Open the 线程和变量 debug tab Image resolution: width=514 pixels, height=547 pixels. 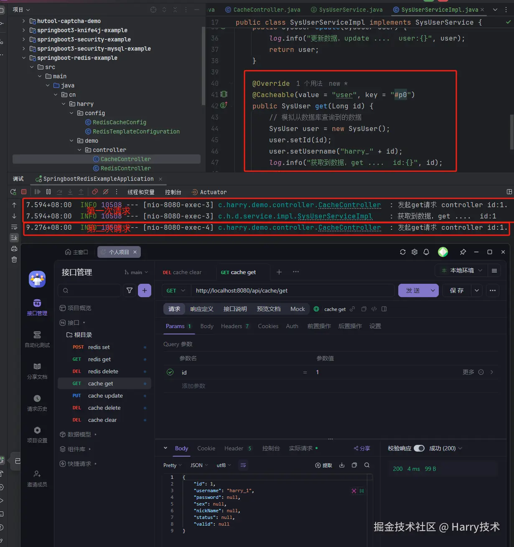coord(141,192)
